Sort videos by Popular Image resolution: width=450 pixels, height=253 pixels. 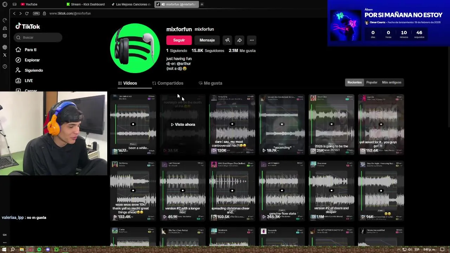point(372,82)
